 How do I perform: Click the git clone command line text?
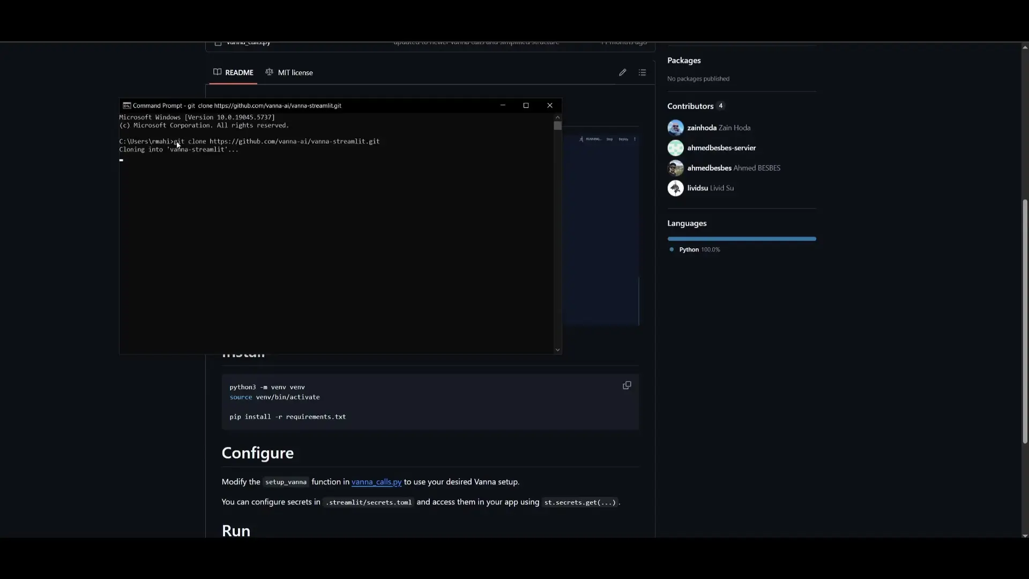277,142
